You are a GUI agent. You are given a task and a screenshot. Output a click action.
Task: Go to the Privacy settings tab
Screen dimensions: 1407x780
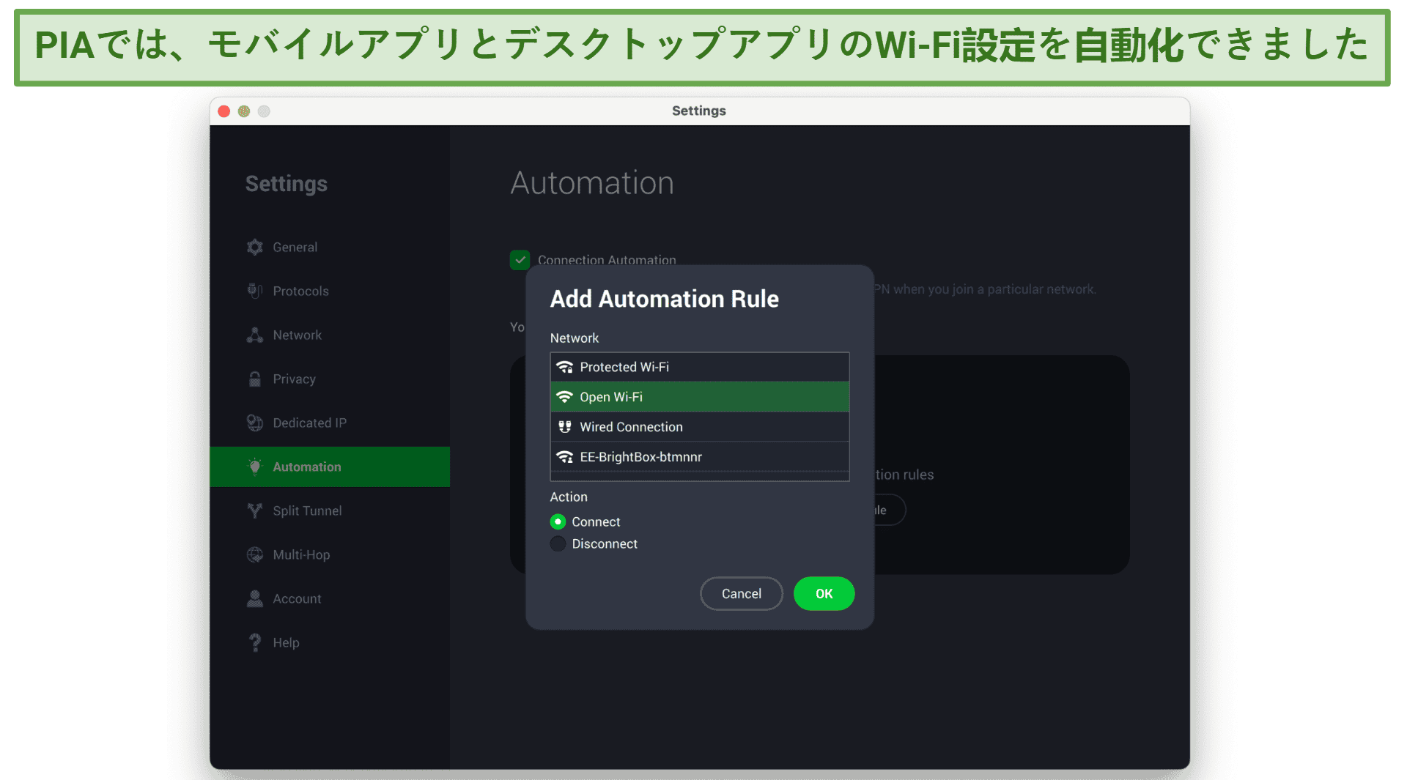[330, 379]
